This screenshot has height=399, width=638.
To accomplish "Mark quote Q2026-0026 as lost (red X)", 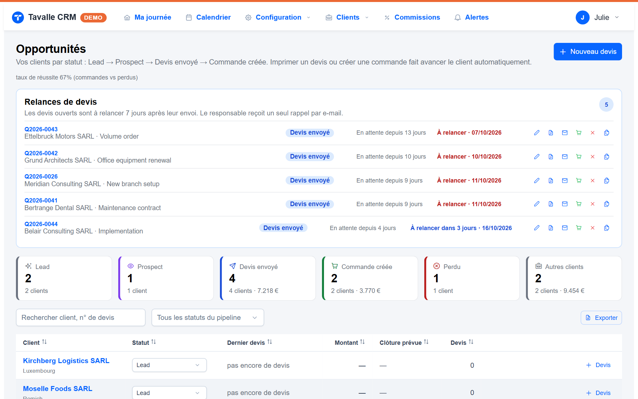I will pyautogui.click(x=592, y=181).
